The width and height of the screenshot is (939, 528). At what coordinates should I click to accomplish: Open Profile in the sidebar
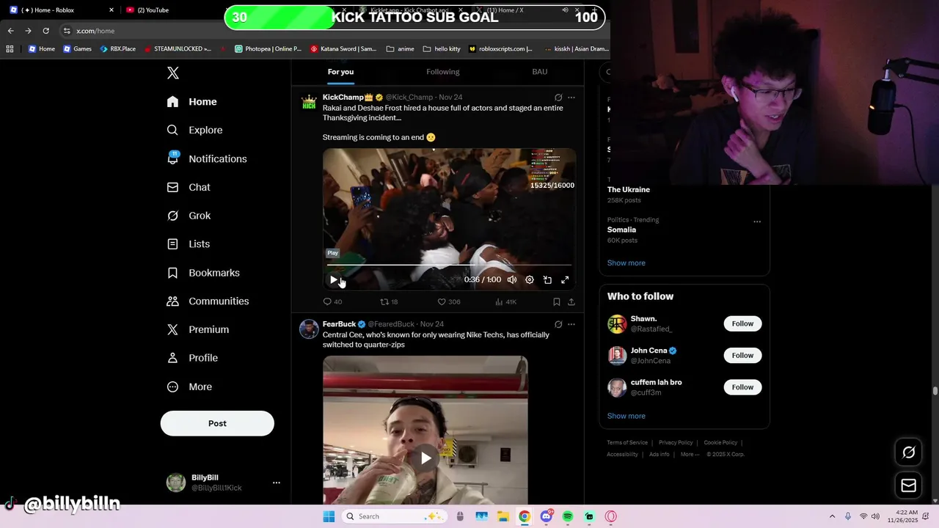click(193, 358)
